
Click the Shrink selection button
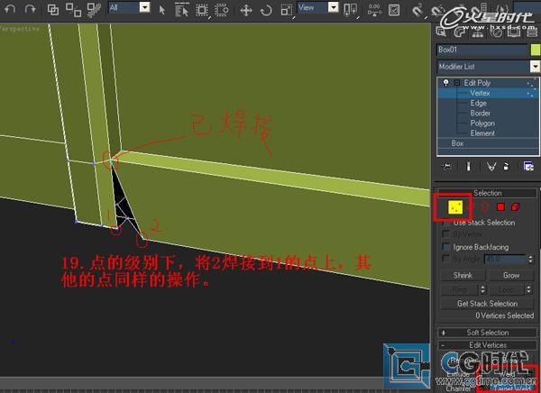coord(463,275)
